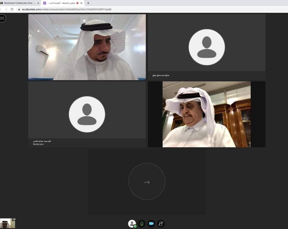288x229 pixels.
Task: Open the session menu hamburger icon
Action: coord(2,18)
